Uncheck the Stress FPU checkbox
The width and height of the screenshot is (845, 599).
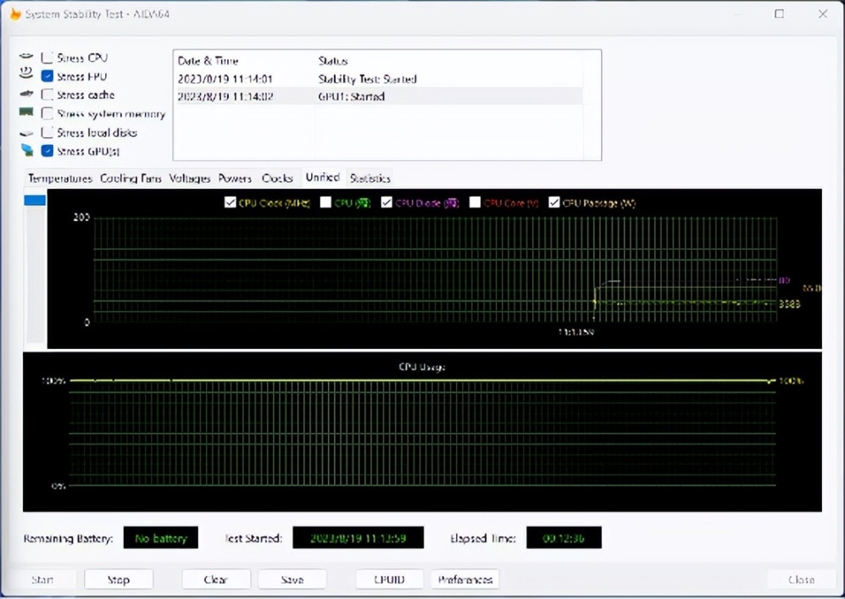[x=47, y=76]
